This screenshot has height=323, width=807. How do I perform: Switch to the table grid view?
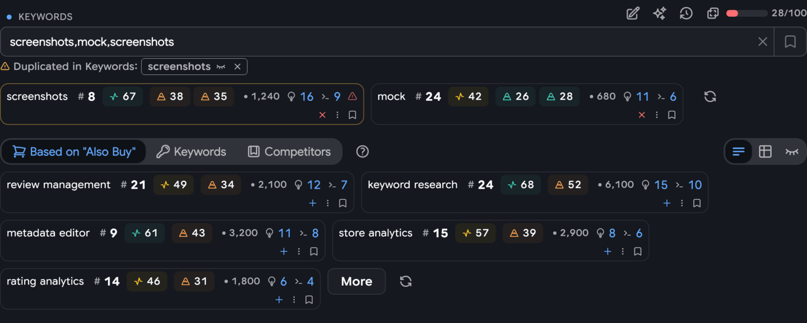click(765, 152)
